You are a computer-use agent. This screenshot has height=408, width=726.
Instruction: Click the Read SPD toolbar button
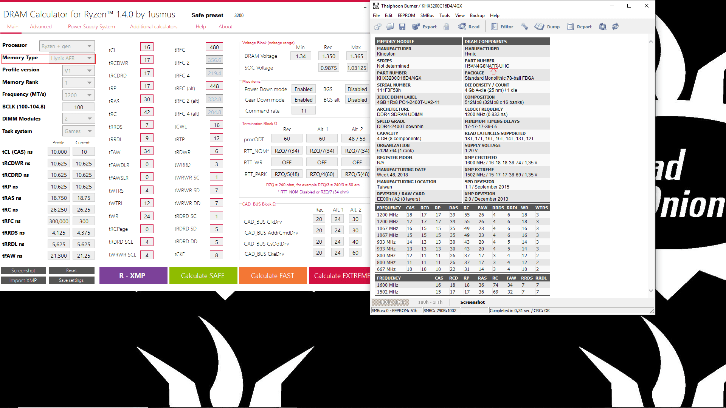pos(468,26)
